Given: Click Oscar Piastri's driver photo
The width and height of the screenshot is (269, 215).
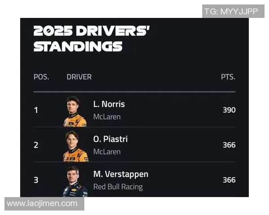Looking at the screenshot, I should click(75, 146).
